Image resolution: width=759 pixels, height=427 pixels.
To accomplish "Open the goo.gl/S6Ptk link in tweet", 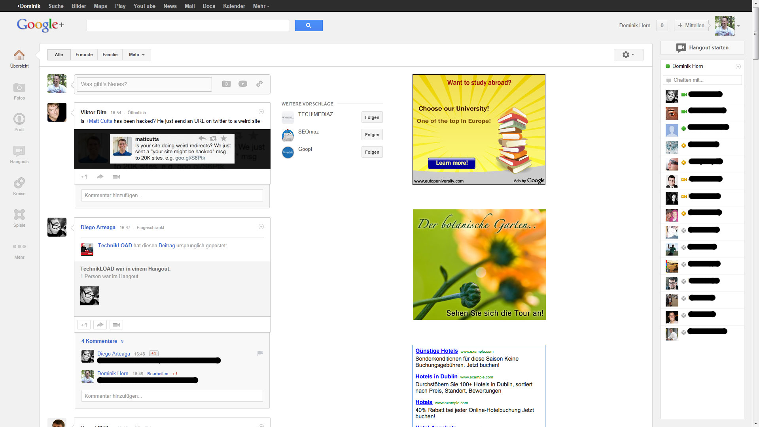I will tap(190, 158).
